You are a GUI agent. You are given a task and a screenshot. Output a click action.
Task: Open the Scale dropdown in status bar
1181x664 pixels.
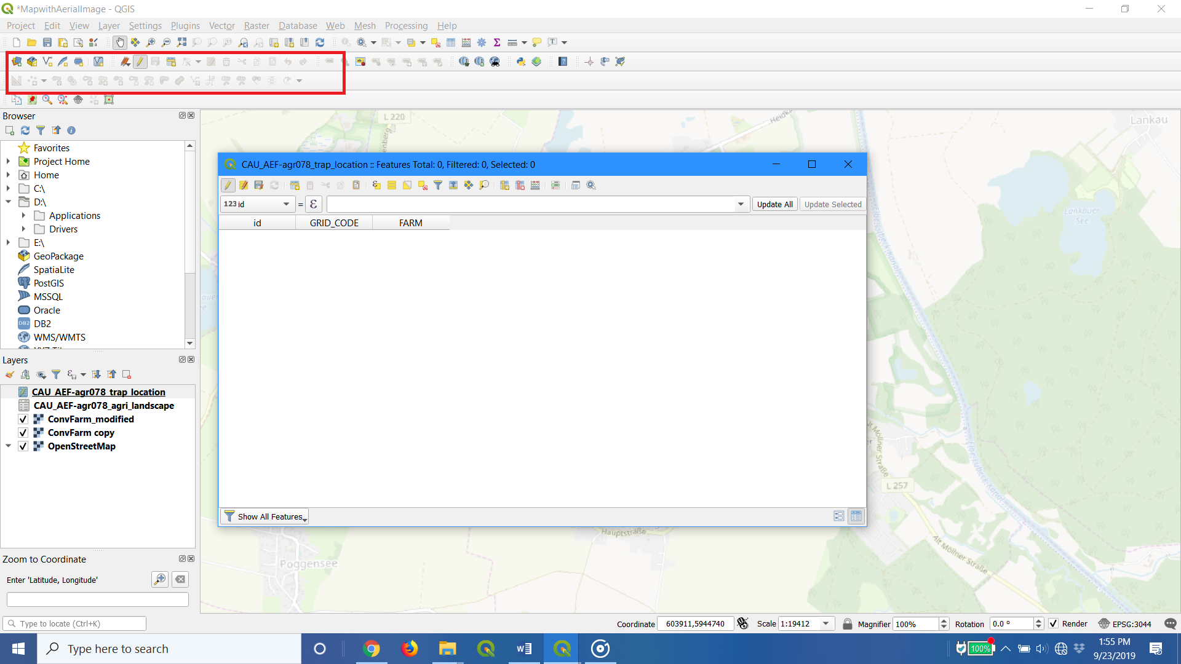tap(826, 623)
